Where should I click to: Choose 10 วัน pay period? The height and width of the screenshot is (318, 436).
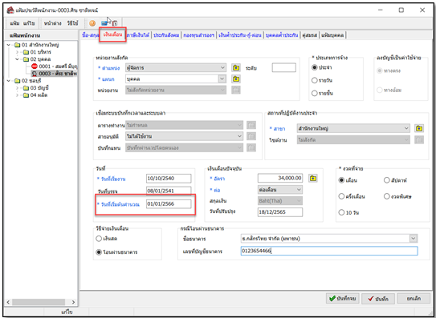(x=341, y=212)
